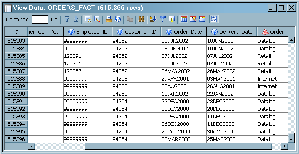The width and height of the screenshot is (299, 154).
Task: Toggle the apply formats $w. w.d icon
Action: click(214, 19)
